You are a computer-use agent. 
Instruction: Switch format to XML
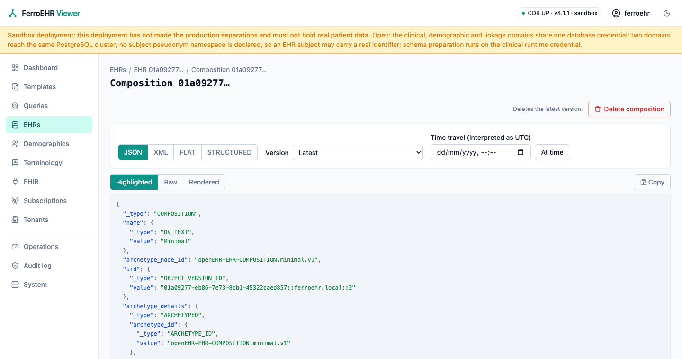(x=161, y=152)
